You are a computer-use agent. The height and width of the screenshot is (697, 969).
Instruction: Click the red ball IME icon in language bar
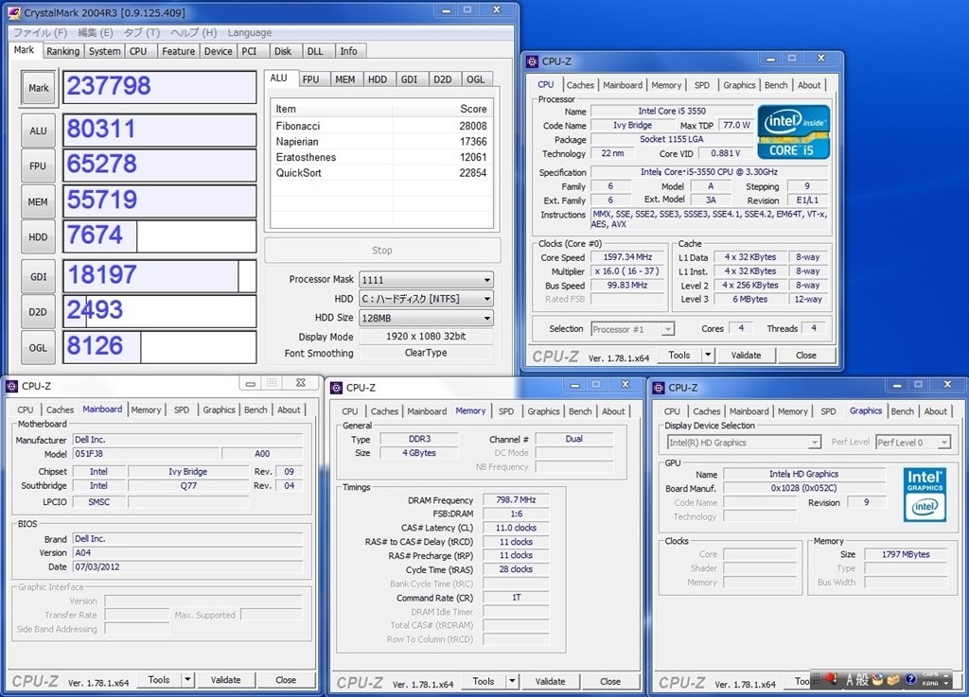pos(831,679)
